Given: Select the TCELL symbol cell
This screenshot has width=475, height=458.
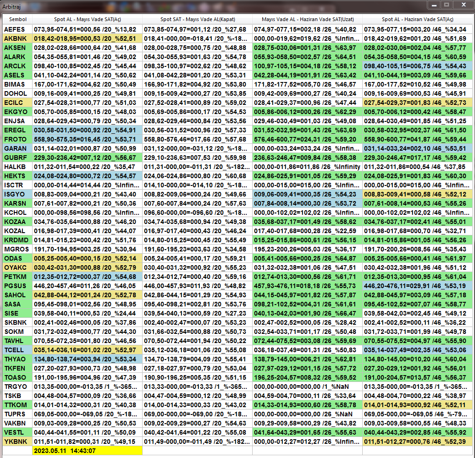Looking at the screenshot, I should (x=17, y=350).
